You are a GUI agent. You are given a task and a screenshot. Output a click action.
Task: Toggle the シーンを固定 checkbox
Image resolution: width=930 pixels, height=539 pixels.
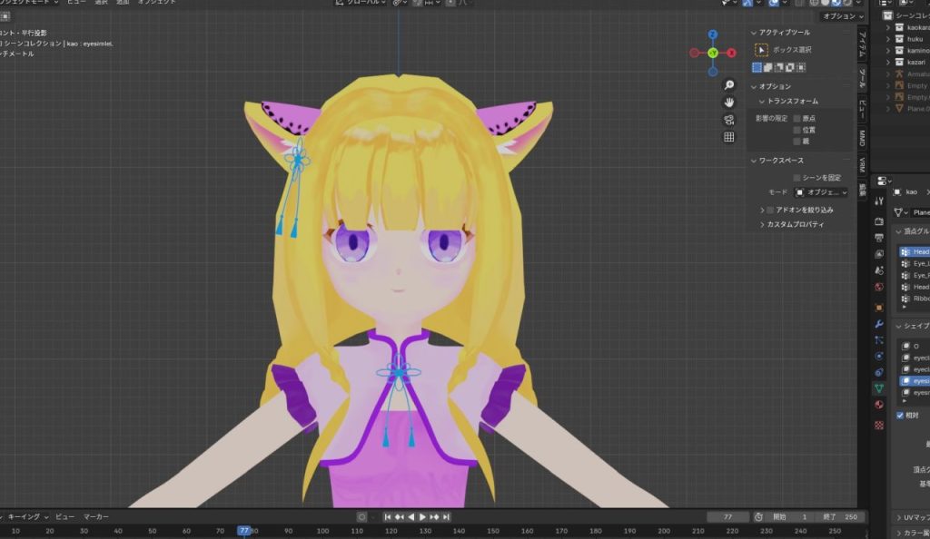797,178
